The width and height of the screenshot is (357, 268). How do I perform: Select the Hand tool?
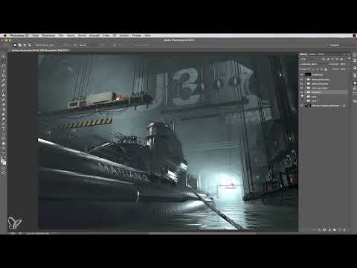tap(4, 143)
